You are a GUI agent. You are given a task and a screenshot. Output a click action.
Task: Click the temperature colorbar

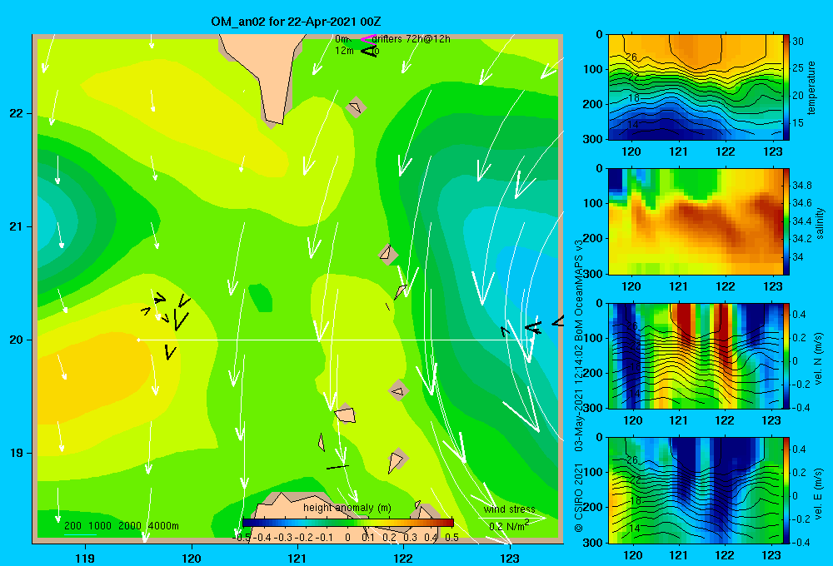786,87
